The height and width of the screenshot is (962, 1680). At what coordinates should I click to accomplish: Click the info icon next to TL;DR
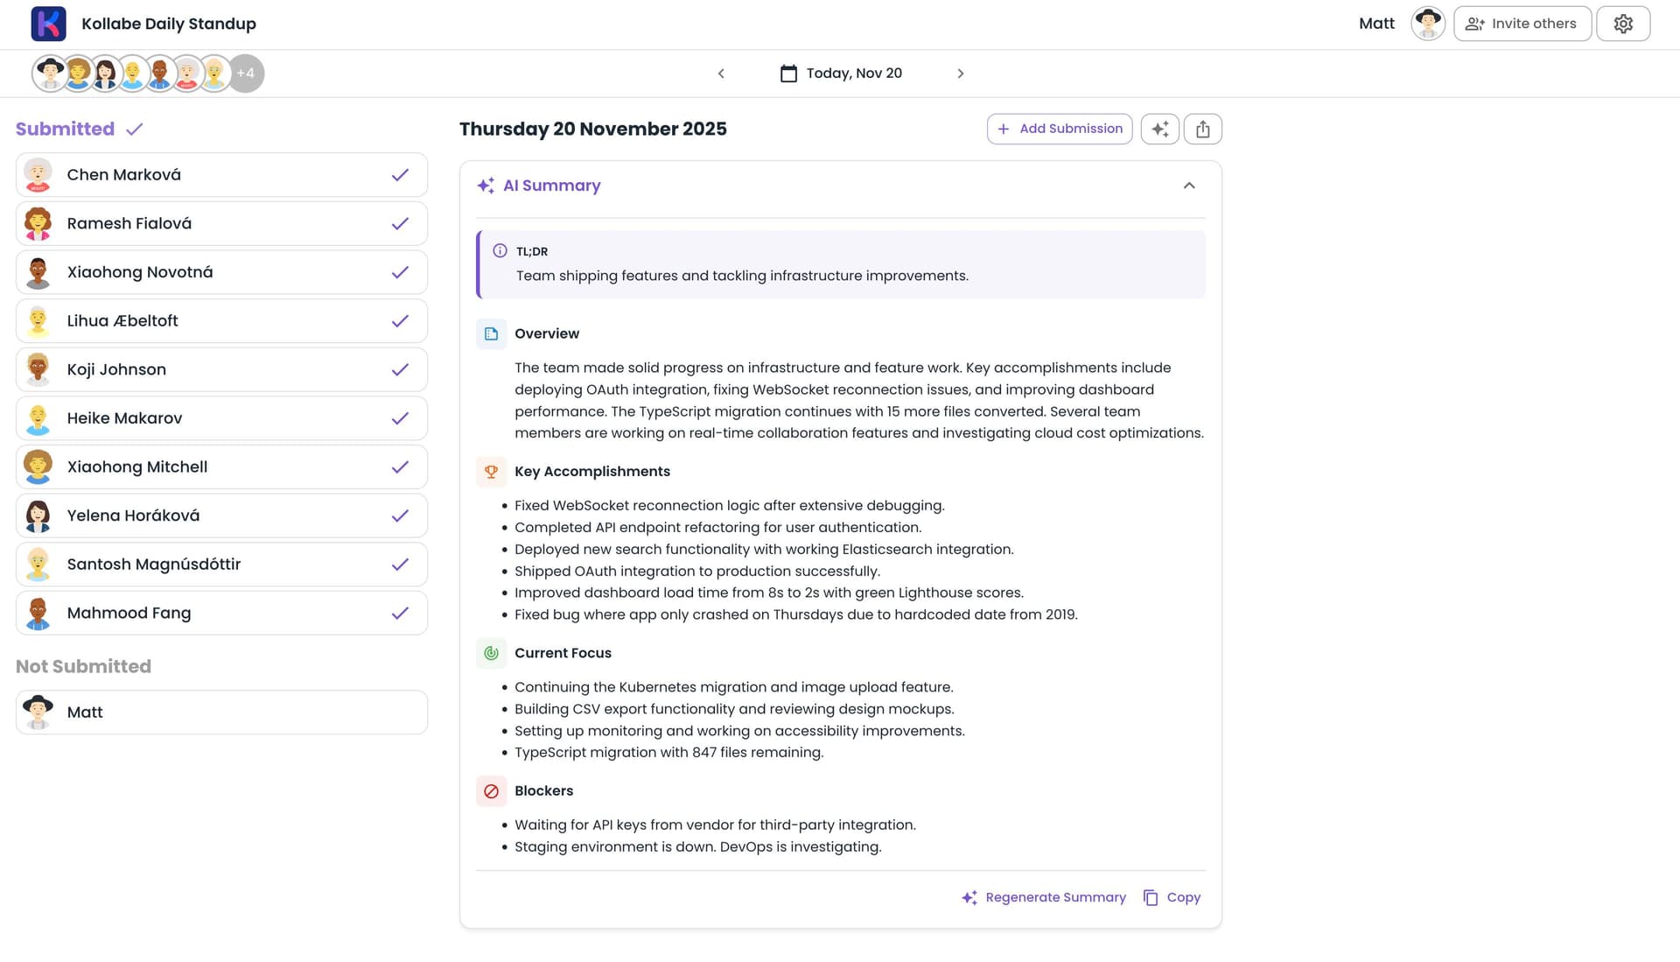499,250
